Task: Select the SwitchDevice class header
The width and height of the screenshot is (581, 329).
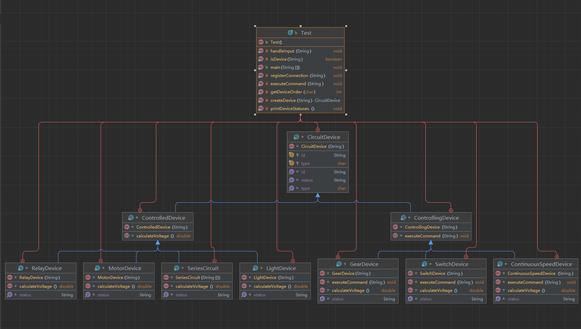Action: [x=446, y=264]
